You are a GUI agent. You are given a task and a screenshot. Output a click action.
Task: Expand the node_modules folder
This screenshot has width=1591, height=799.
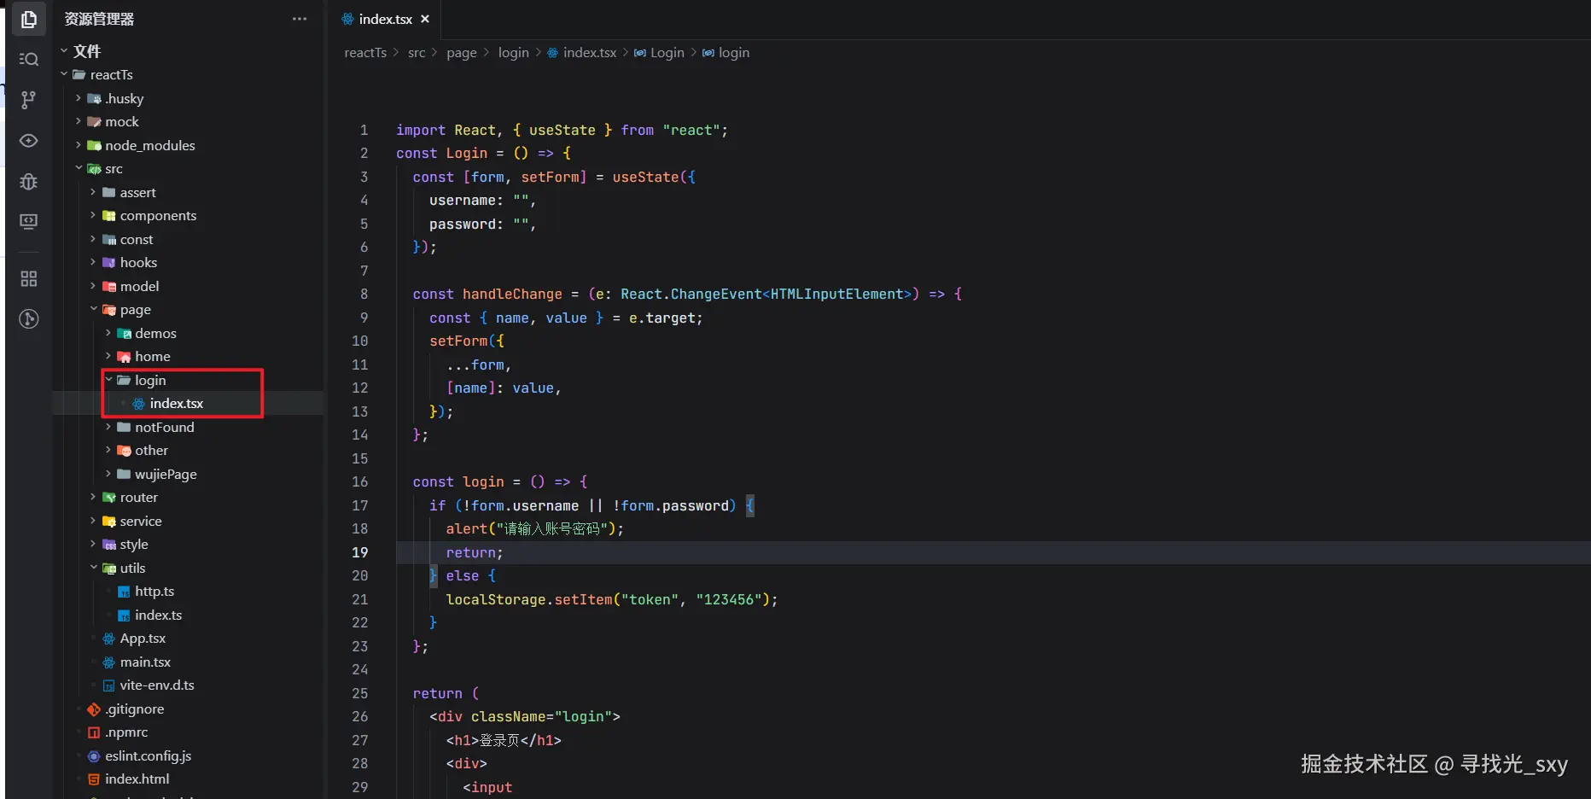tap(149, 146)
